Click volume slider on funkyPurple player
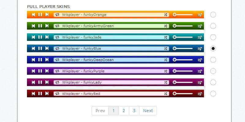 coord(183,71)
